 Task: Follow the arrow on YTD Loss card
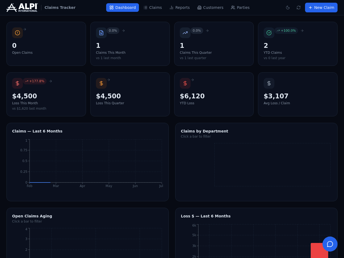click(x=192, y=80)
